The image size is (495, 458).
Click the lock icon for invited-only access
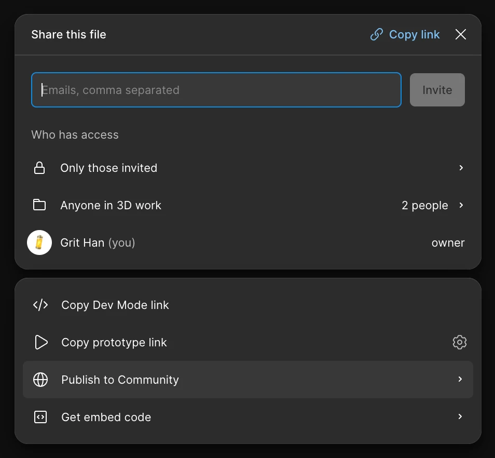coord(39,168)
